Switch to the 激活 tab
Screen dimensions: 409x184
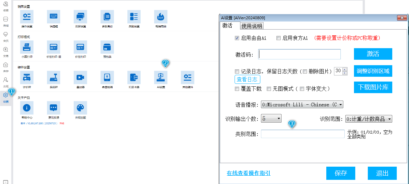(228, 26)
